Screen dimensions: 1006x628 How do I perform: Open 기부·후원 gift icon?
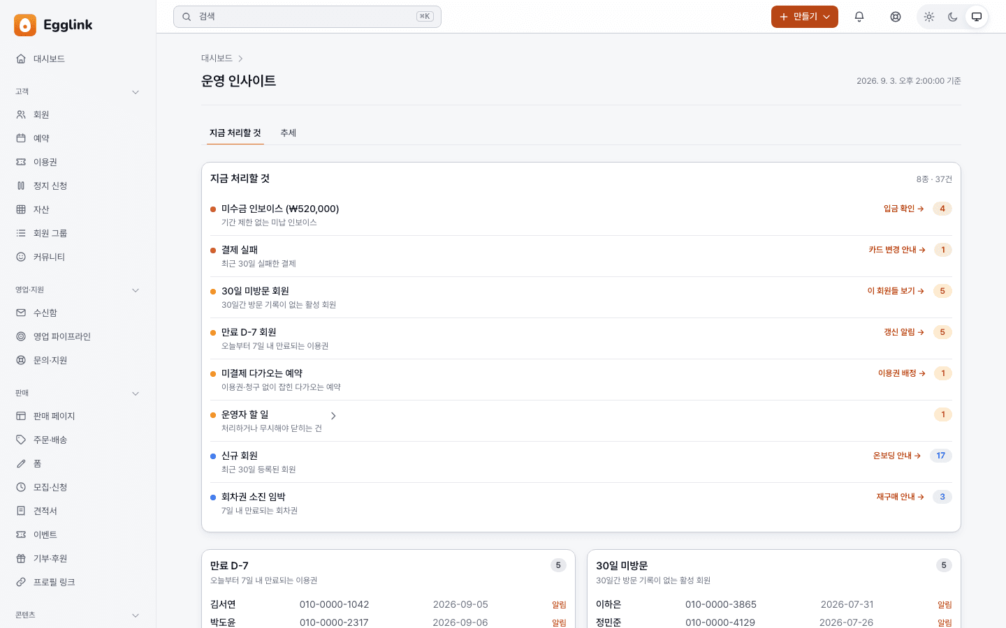pyautogui.click(x=21, y=558)
